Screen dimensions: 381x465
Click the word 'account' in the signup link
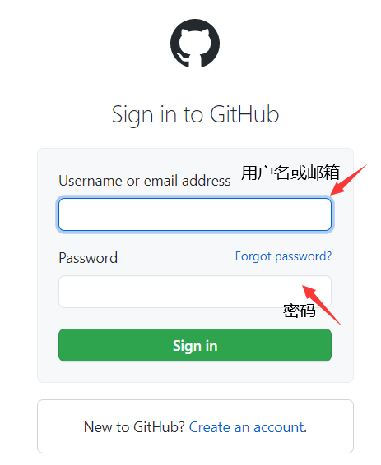279,428
